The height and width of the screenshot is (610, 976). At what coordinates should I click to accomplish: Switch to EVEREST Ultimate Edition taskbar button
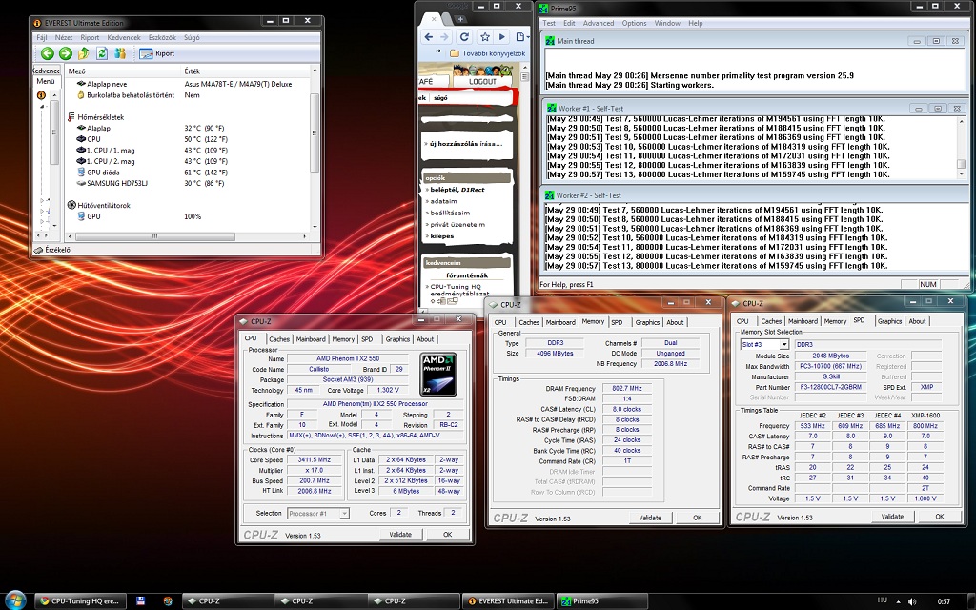click(x=508, y=601)
